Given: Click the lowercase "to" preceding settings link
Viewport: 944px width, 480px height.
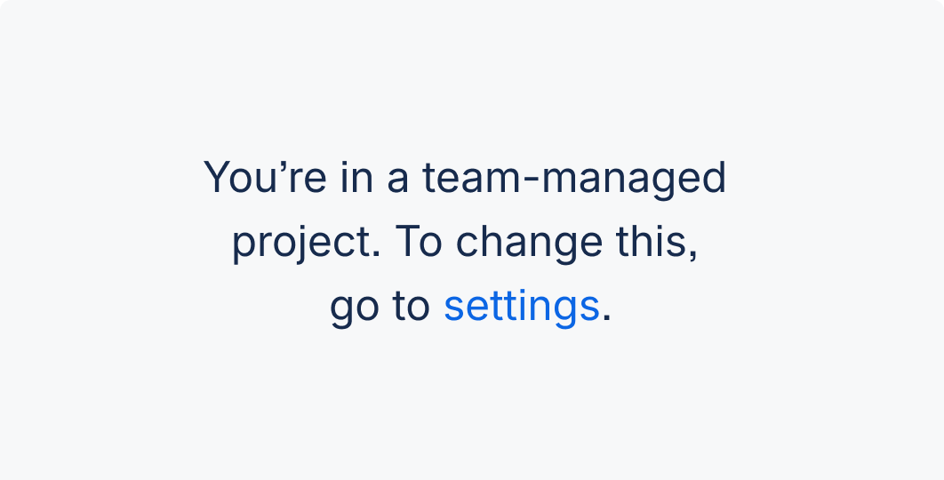Looking at the screenshot, I should [x=412, y=306].
